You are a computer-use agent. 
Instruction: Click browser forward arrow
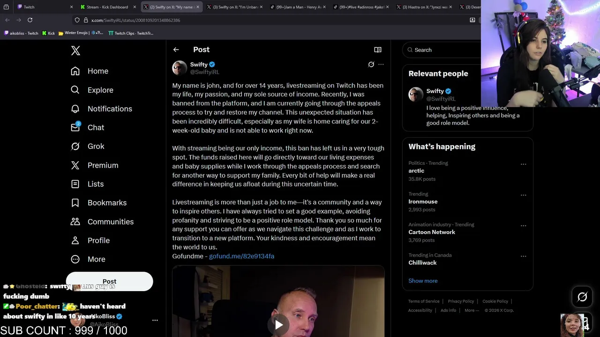point(19,20)
